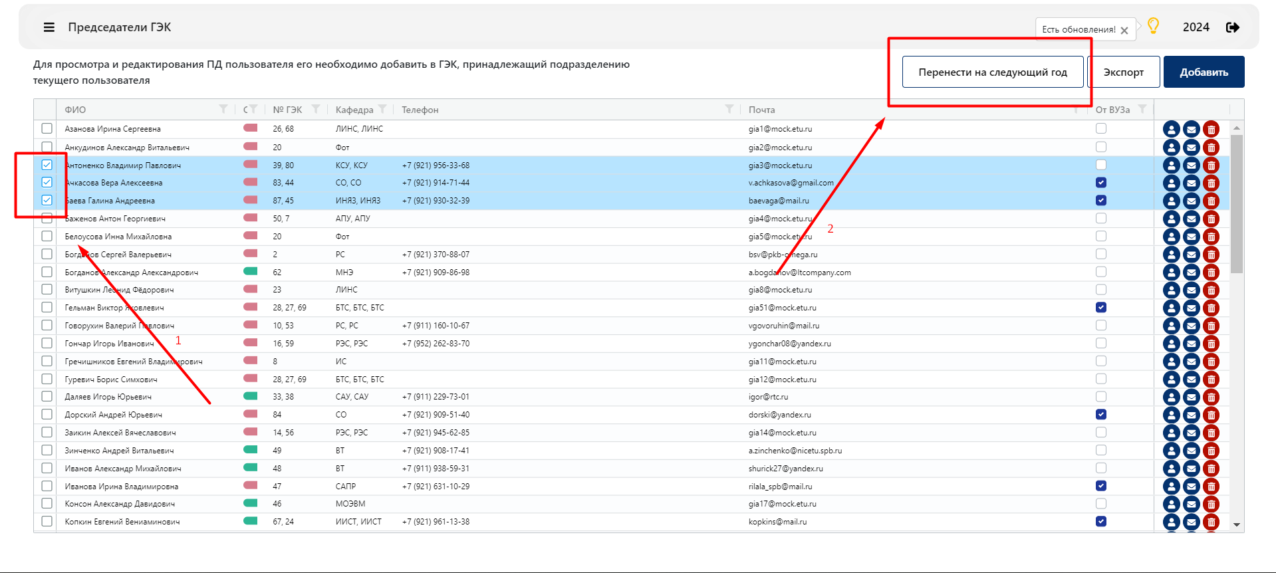This screenshot has width=1276, height=573.
Task: Toggle От ВУЗа checkbox for Гельман Виктор
Action: tap(1101, 307)
